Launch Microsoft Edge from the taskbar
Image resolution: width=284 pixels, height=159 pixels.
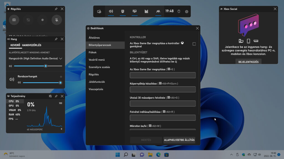point(158,155)
